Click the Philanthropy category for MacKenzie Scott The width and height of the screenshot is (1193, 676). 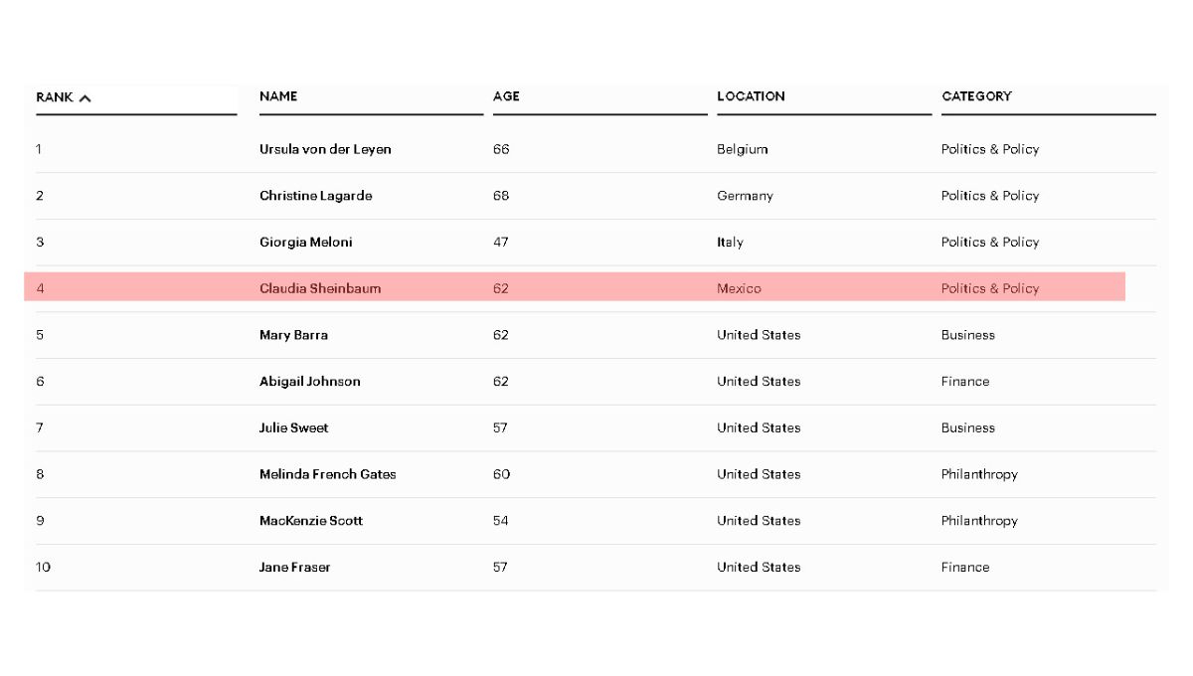979,521
